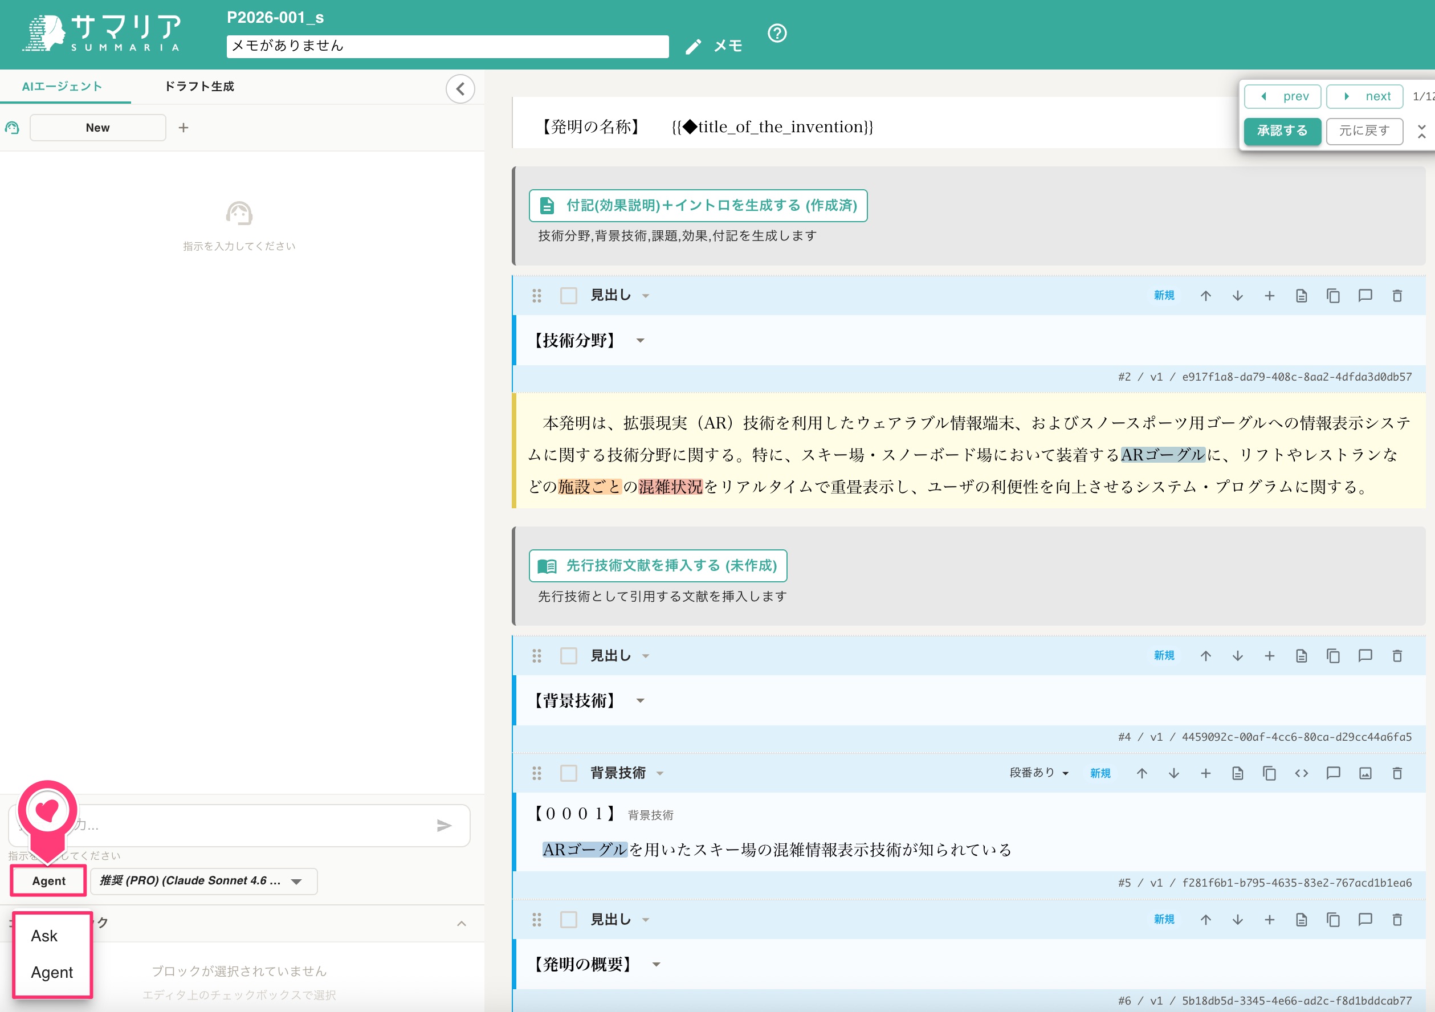Click 新規 on 技術分野 heading row

[x=1164, y=296]
